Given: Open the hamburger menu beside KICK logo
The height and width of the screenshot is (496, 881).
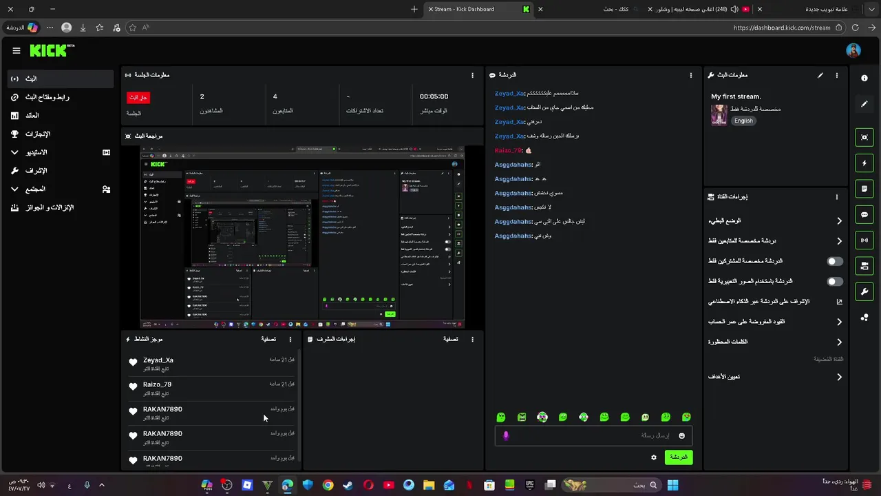Looking at the screenshot, I should (17, 50).
